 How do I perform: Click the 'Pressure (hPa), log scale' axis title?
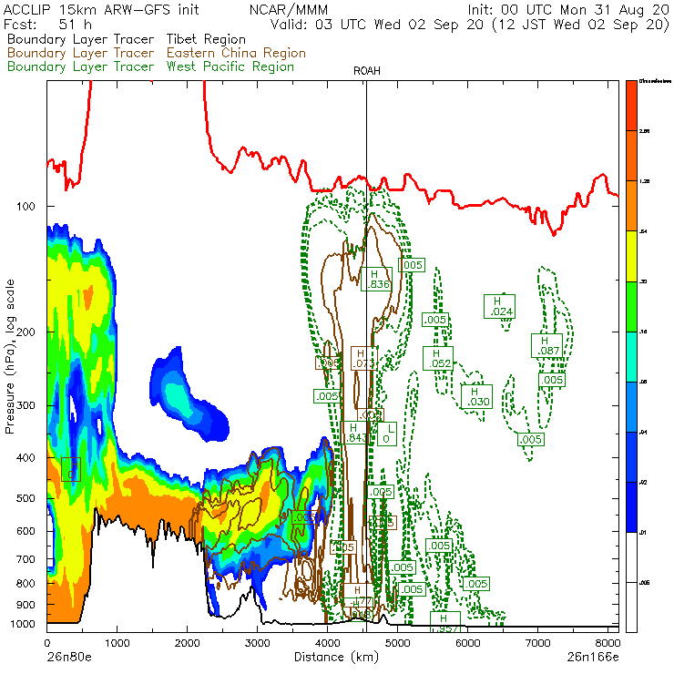pos(10,357)
